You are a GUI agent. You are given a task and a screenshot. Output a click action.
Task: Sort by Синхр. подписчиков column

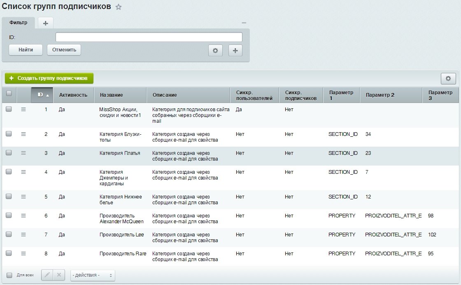tap(301, 95)
